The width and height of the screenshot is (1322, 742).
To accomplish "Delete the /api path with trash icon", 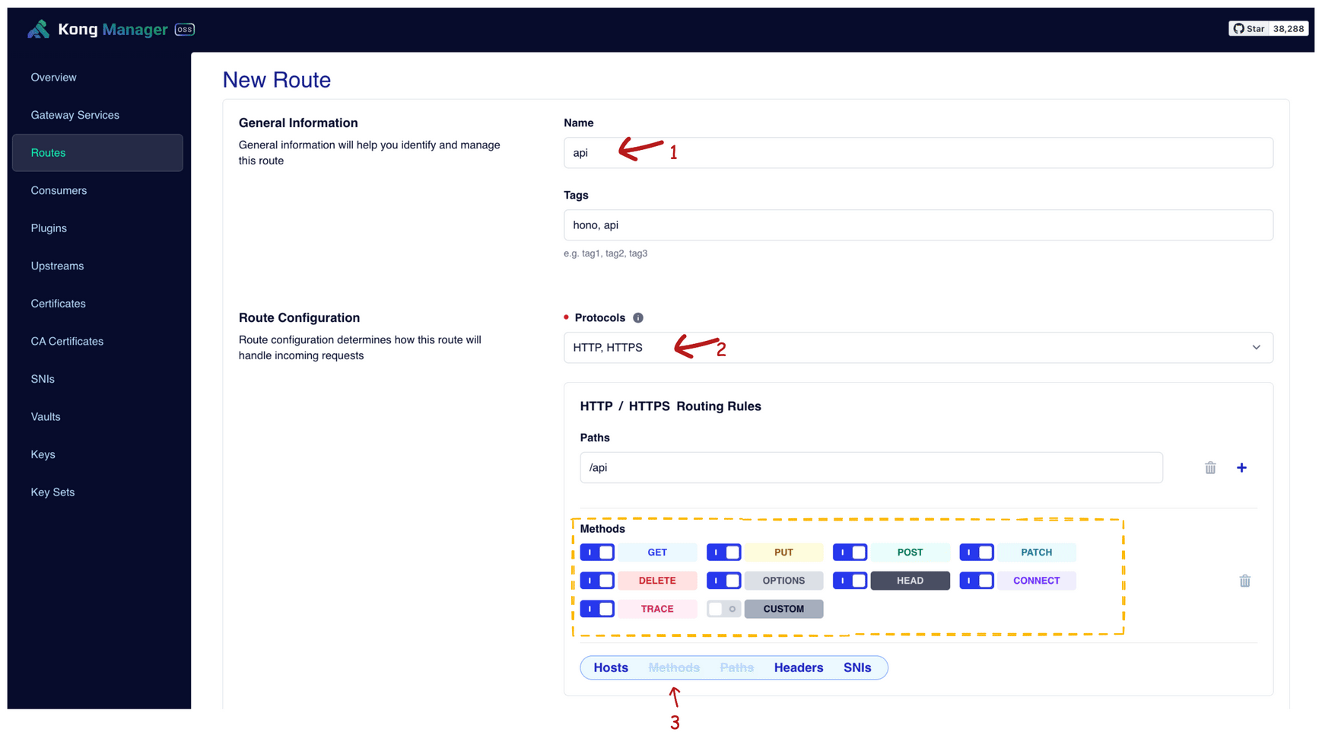I will pyautogui.click(x=1209, y=468).
